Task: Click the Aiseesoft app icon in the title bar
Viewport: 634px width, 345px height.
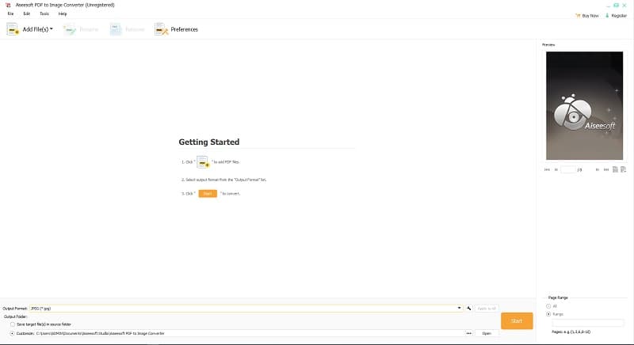Action: (8, 6)
